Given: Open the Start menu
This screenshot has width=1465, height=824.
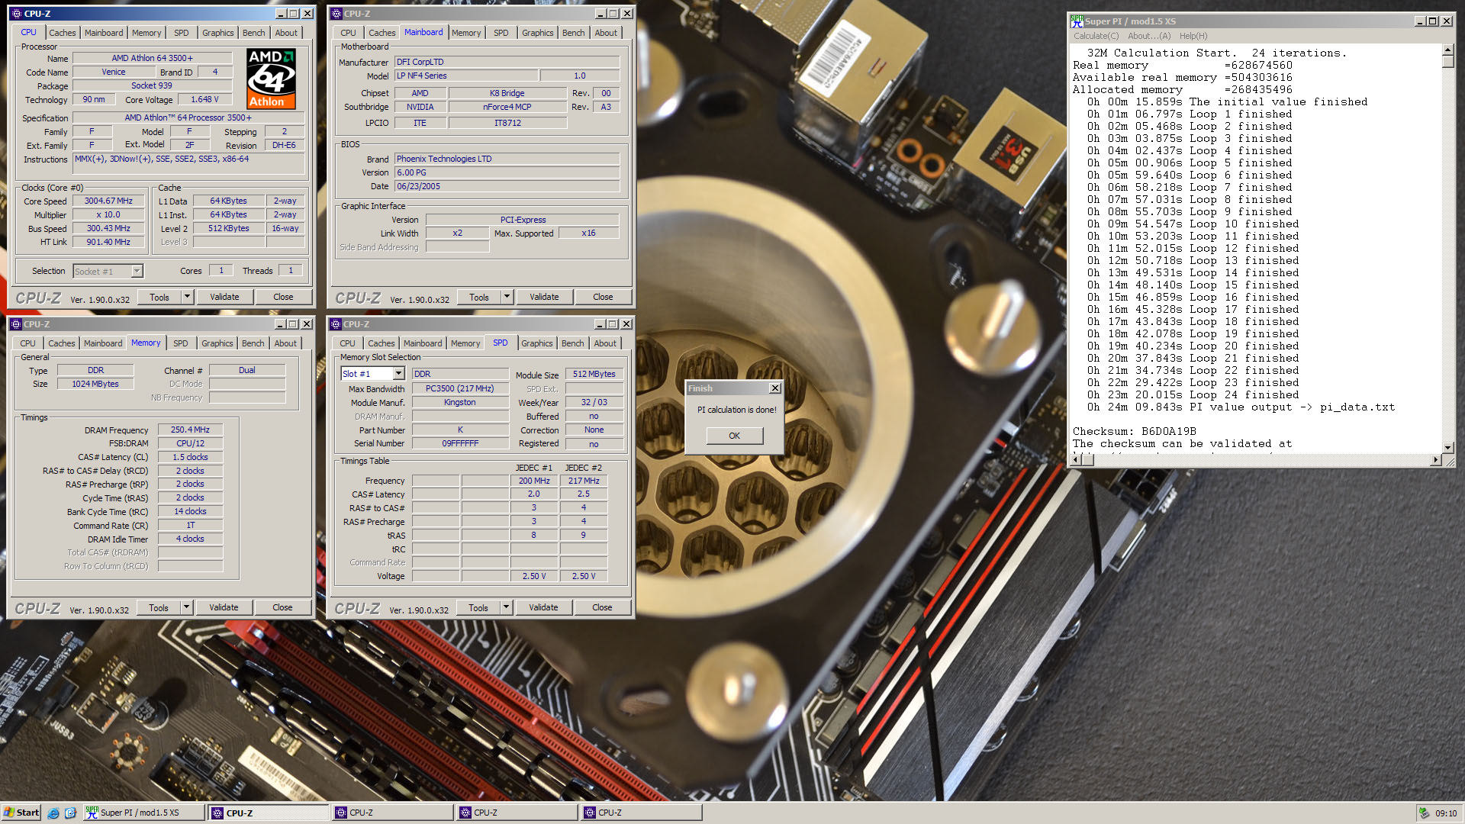Looking at the screenshot, I should 21,813.
